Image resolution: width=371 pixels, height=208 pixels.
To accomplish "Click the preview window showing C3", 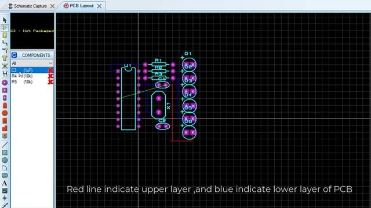I will (x=32, y=31).
